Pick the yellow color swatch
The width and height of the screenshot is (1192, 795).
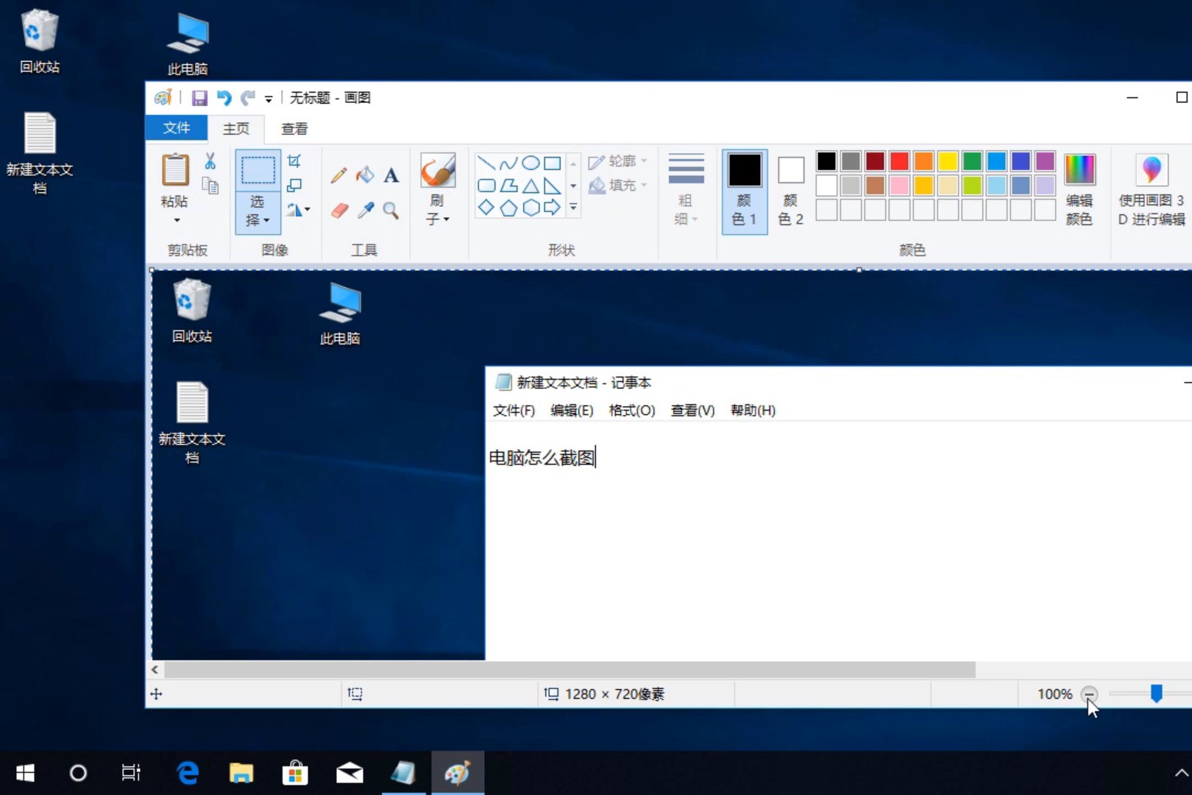point(948,161)
